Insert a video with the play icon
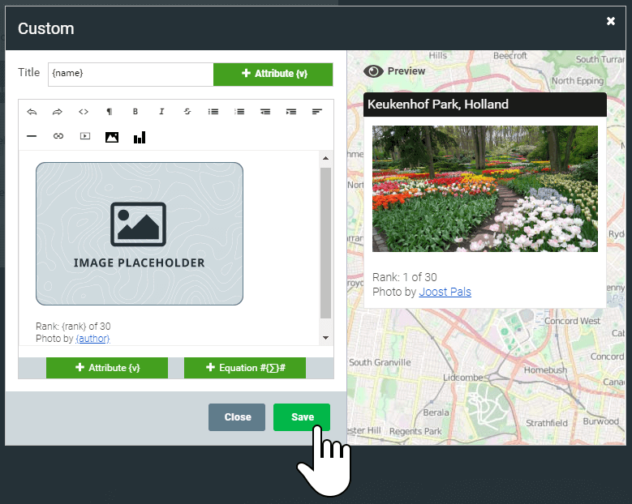Viewport: 632px width, 504px height. pos(84,137)
